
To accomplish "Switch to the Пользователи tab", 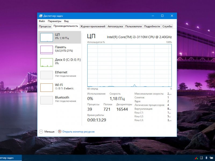I will pos(133,26).
